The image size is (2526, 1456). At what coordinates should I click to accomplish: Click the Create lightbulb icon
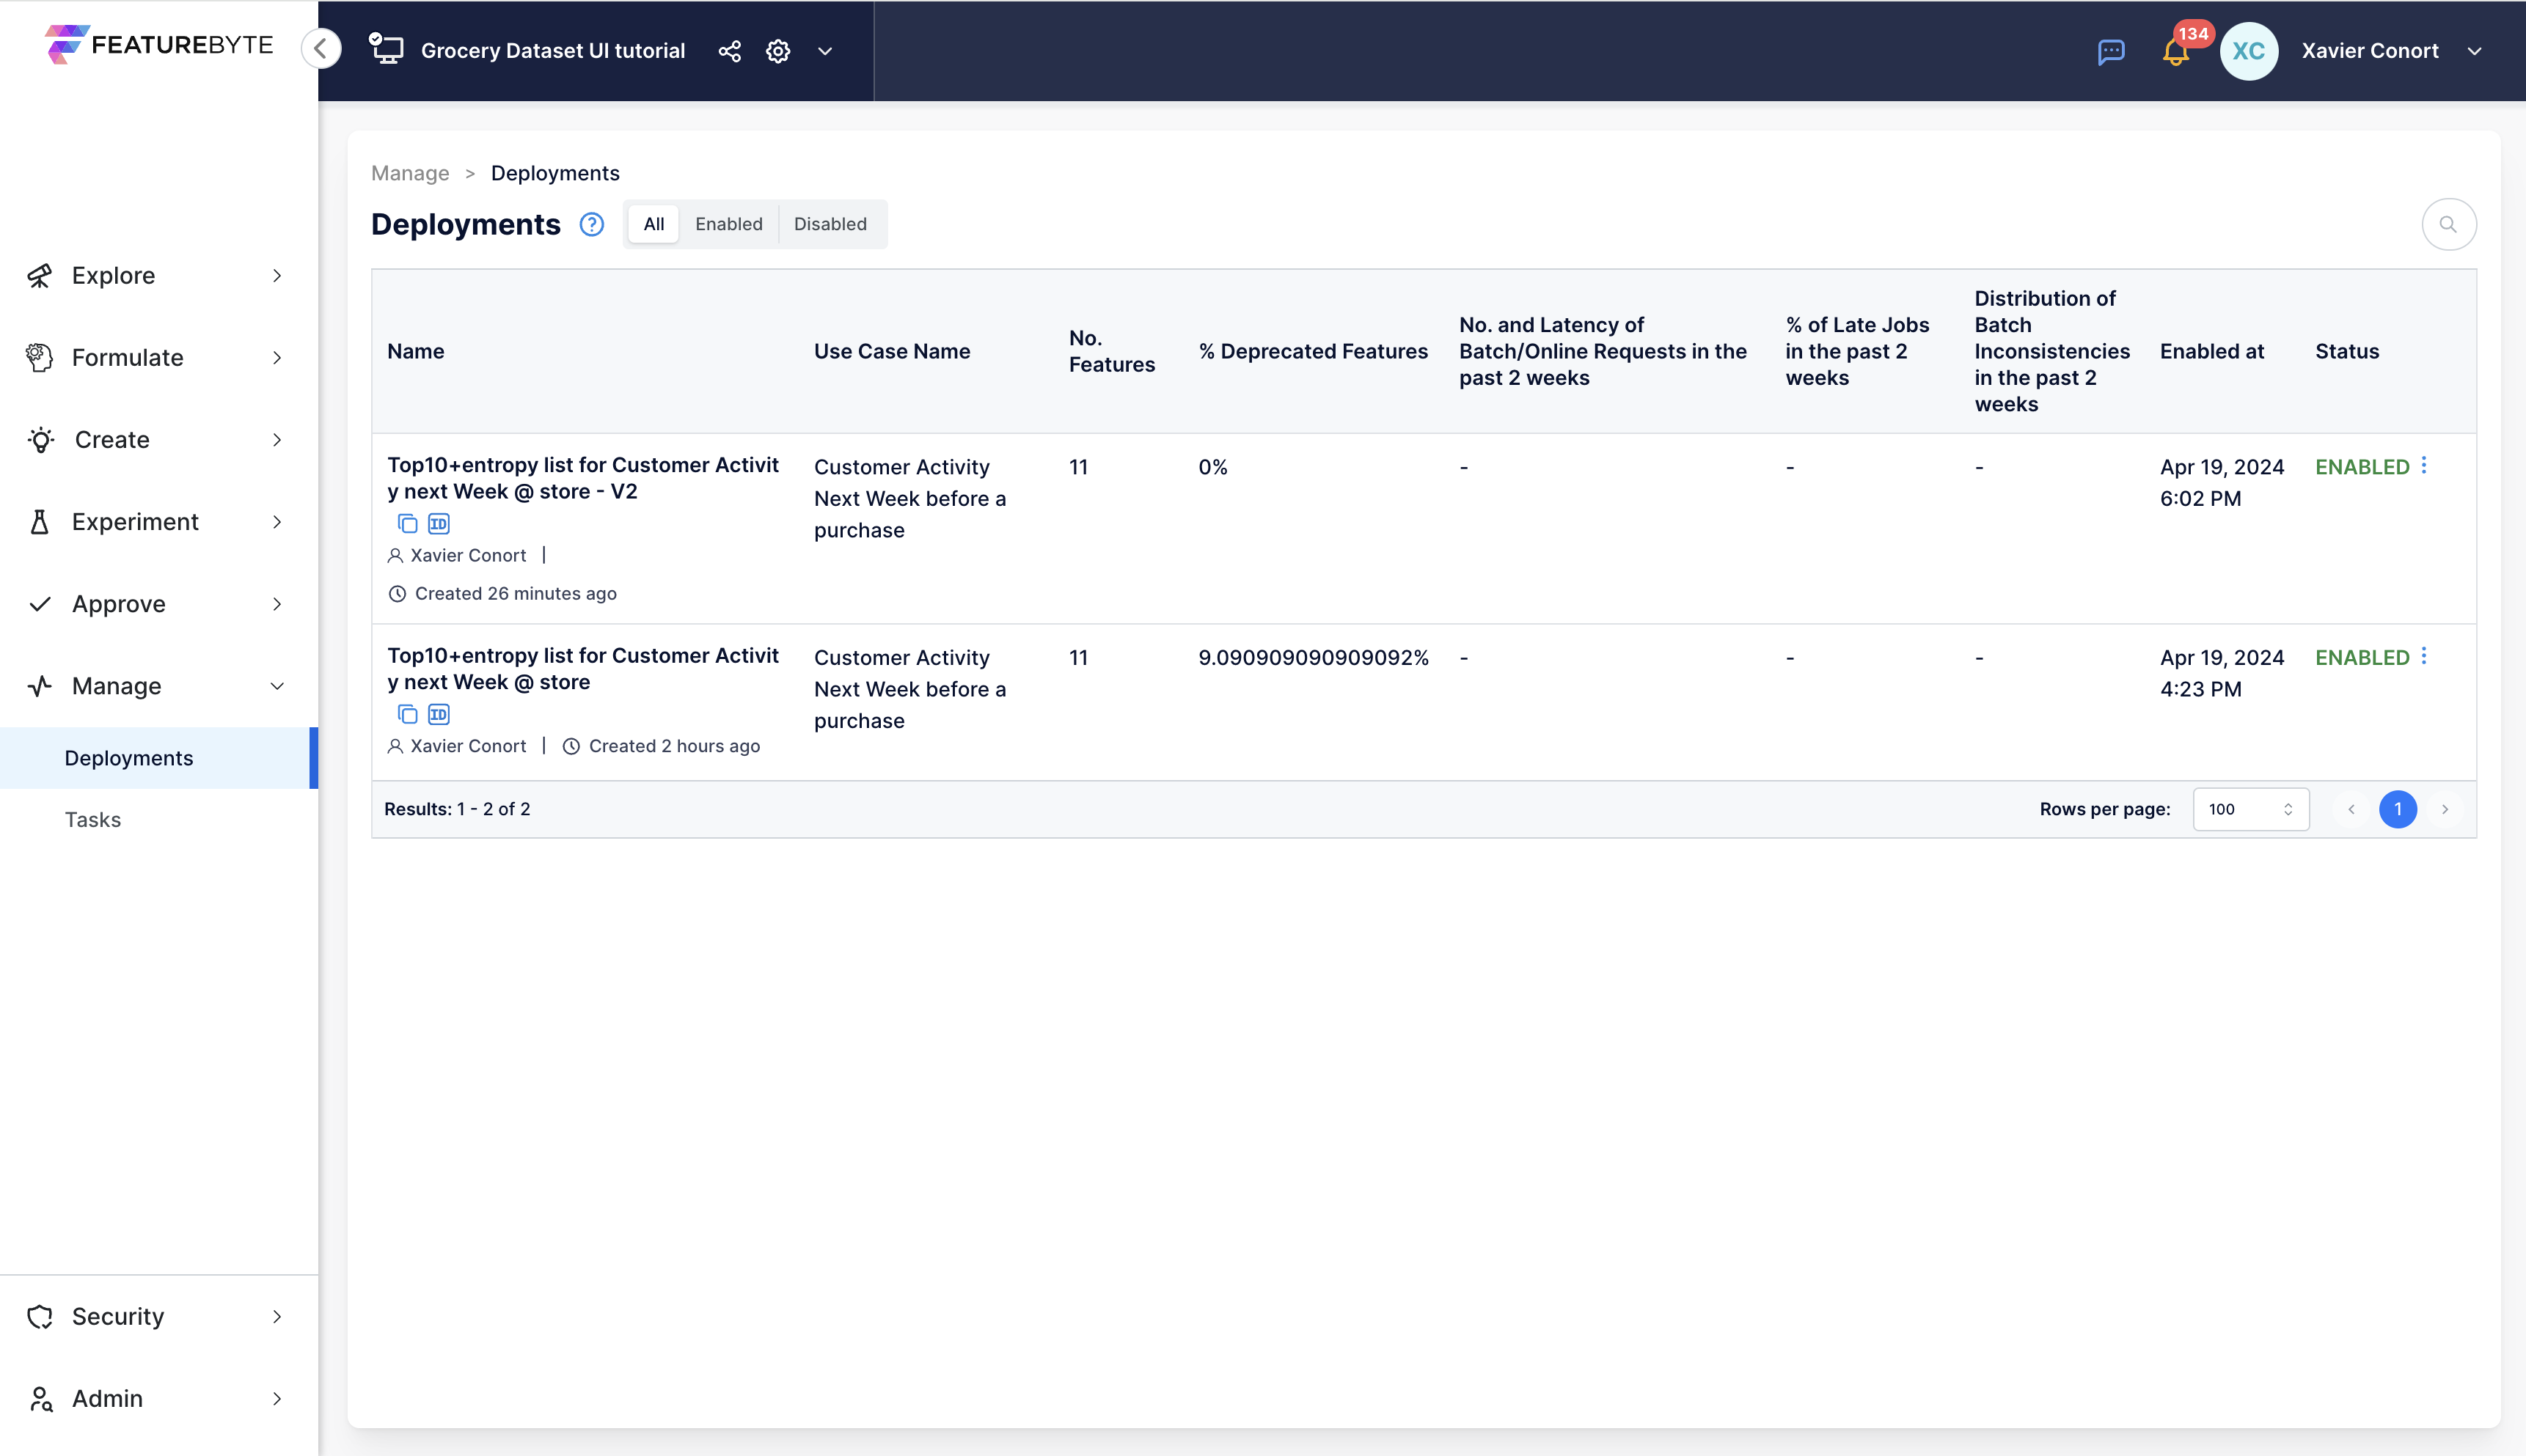pyautogui.click(x=41, y=439)
